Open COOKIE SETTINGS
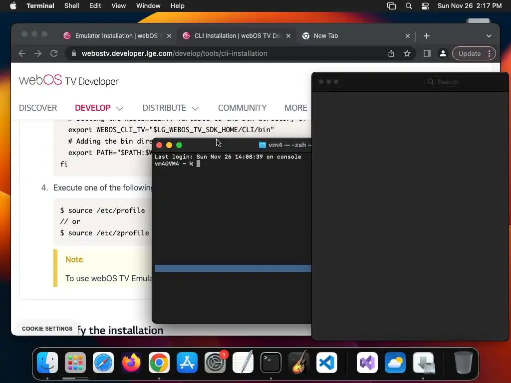 [47, 329]
